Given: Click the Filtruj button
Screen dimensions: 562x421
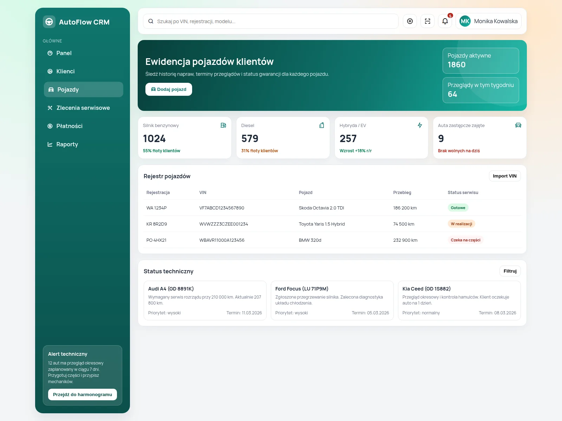Looking at the screenshot, I should coord(510,271).
